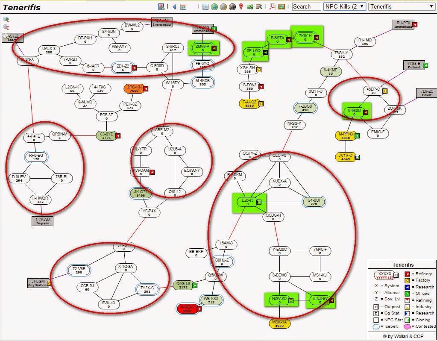The image size is (437, 341).
Task: Export map via the PDF icon
Action: point(272,7)
